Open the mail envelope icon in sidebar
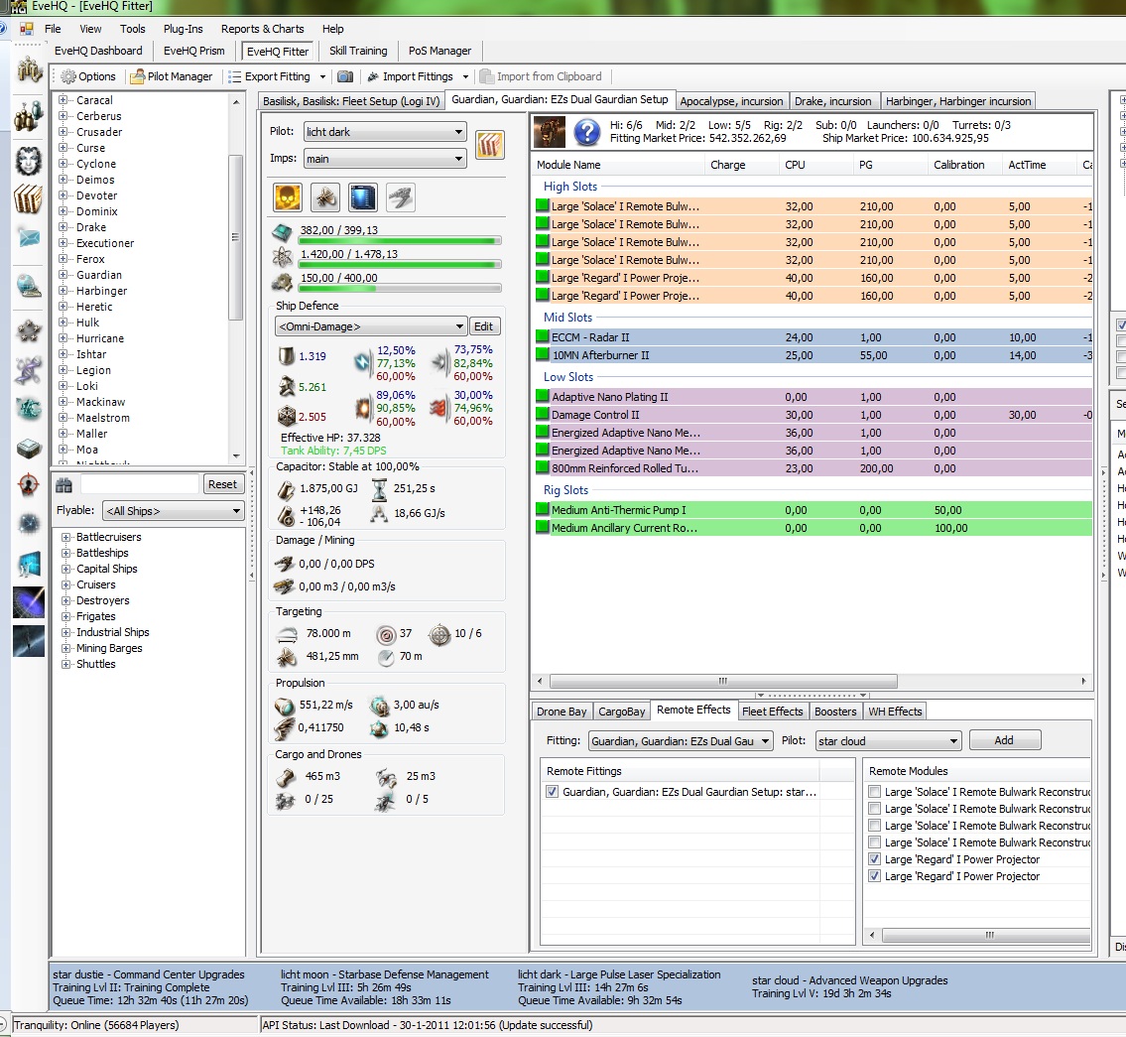This screenshot has height=1037, width=1126. pos(29,237)
